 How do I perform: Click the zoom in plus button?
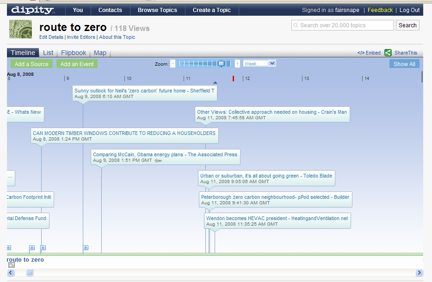[237, 64]
